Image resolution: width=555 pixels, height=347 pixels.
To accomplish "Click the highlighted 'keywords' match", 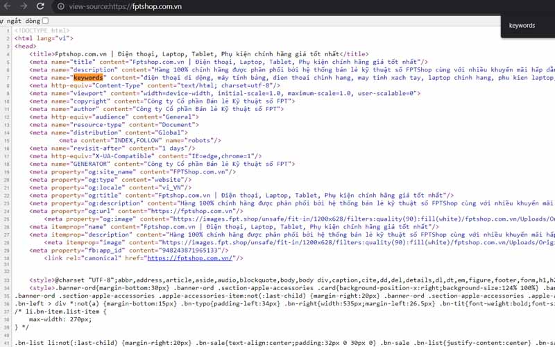I will pyautogui.click(x=88, y=78).
